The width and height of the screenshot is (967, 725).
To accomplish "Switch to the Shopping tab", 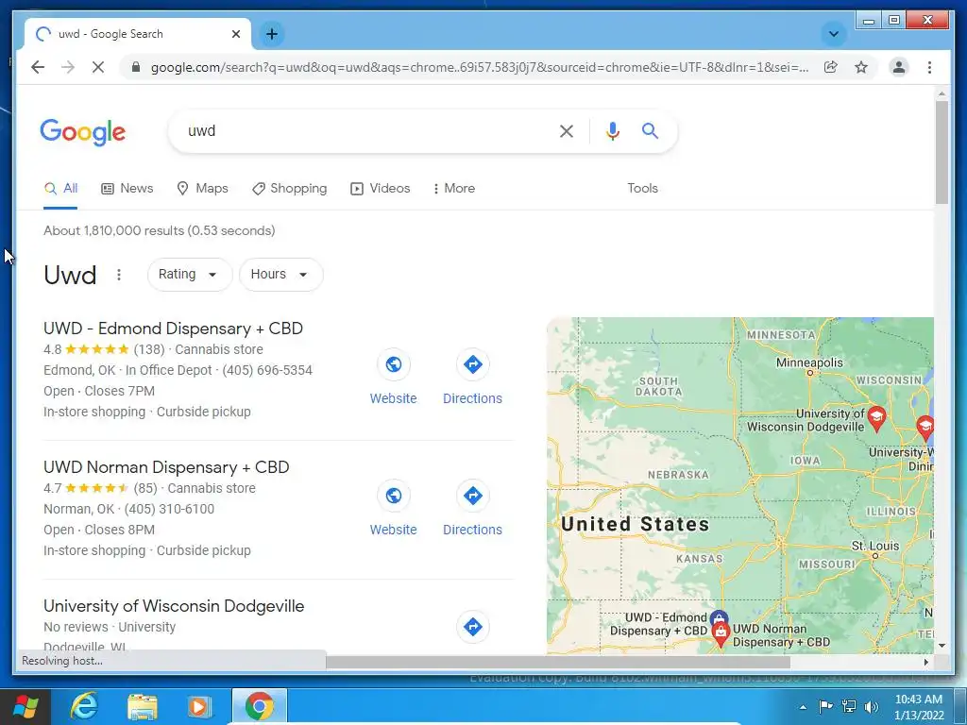I will [289, 189].
